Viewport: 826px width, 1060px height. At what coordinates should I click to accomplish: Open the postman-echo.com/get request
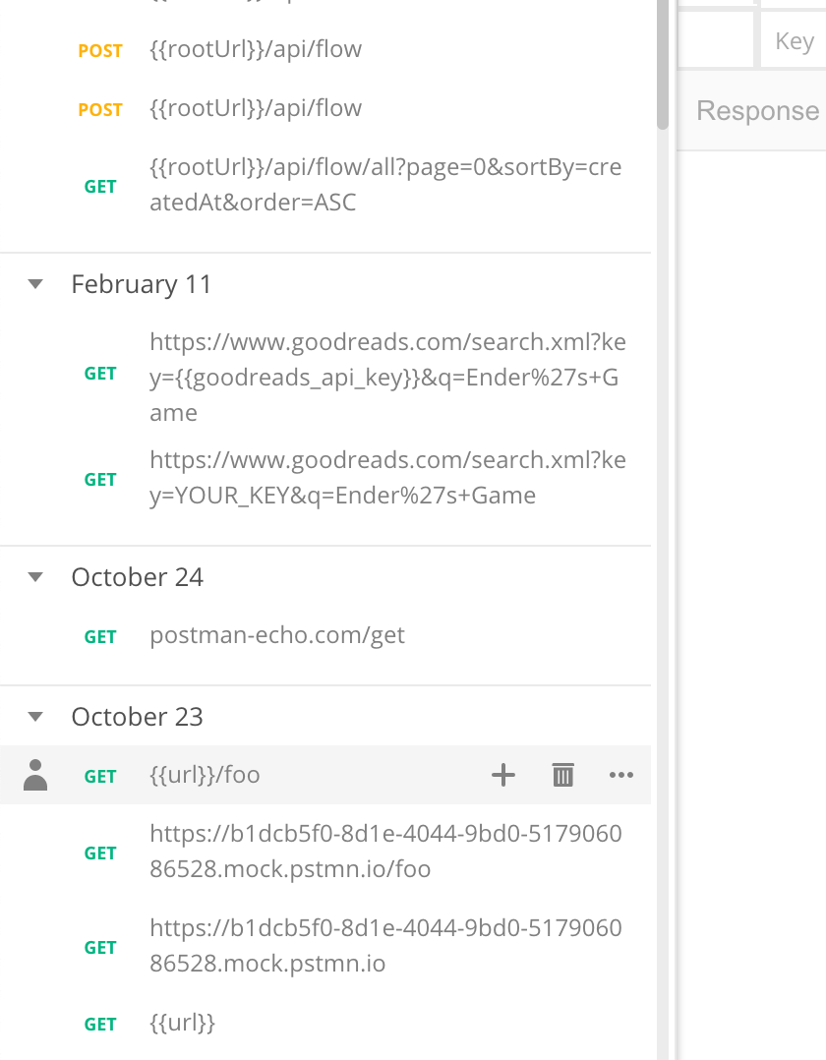tap(277, 636)
